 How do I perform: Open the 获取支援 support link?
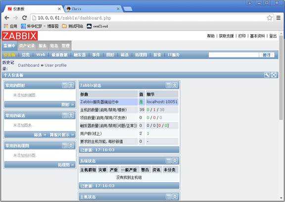[x=226, y=36]
